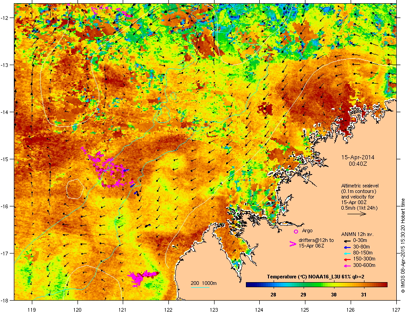
Task: Click the IMOS copyright timestamp text
Action: tap(403, 246)
